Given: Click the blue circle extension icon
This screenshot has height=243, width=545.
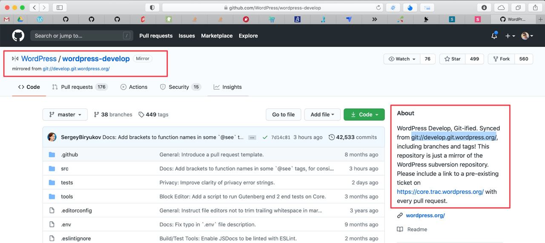Looking at the screenshot, I should tap(410, 8).
